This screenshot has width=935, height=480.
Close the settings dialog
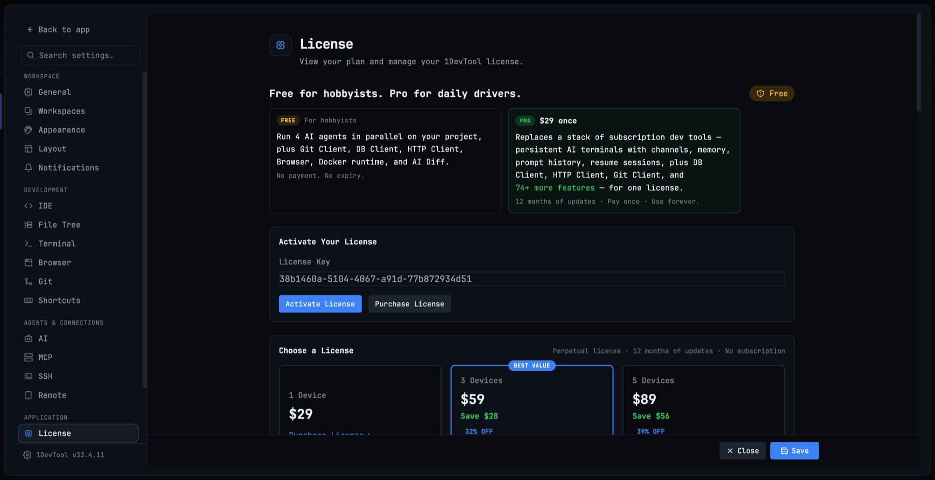[742, 451]
